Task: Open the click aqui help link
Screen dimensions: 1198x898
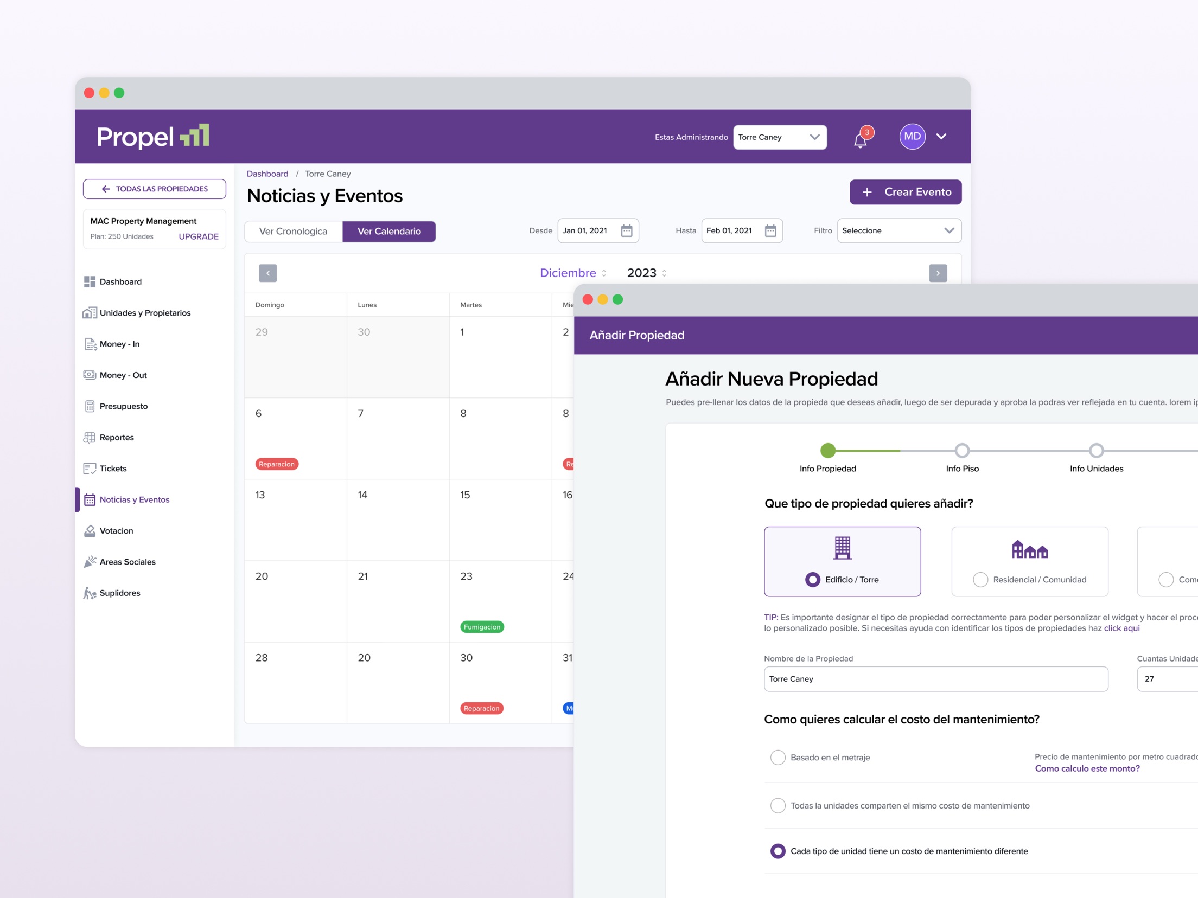Action: pos(1121,628)
